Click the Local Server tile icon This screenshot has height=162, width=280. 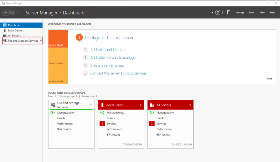[x=102, y=105]
